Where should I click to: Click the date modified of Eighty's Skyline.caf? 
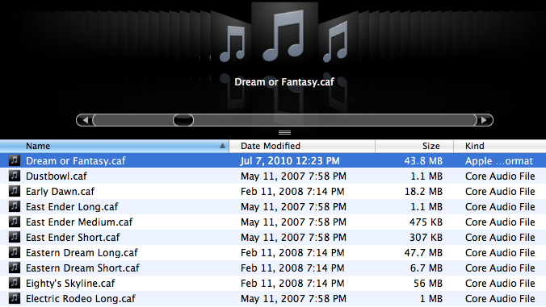coord(292,283)
